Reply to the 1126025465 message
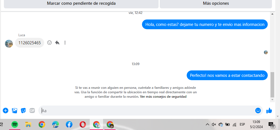The width and height of the screenshot is (280, 130). (57, 43)
